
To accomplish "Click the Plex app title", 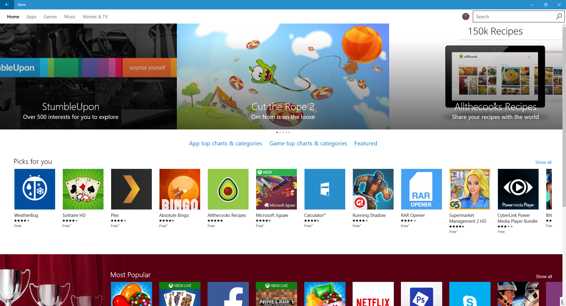I will tap(115, 215).
